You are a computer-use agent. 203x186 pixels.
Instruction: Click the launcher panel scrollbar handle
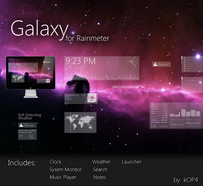182,57
